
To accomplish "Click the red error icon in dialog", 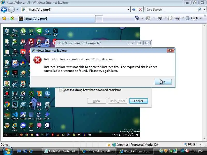I will (x=38, y=60).
